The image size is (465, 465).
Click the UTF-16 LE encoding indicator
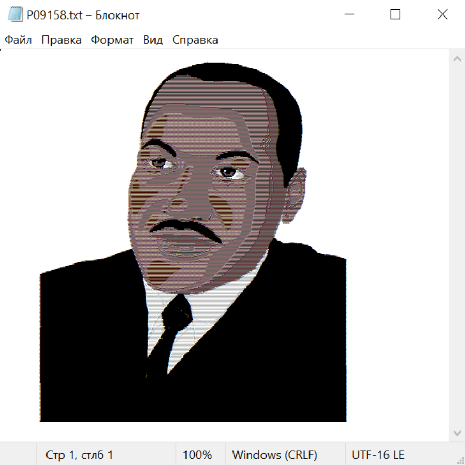378,455
